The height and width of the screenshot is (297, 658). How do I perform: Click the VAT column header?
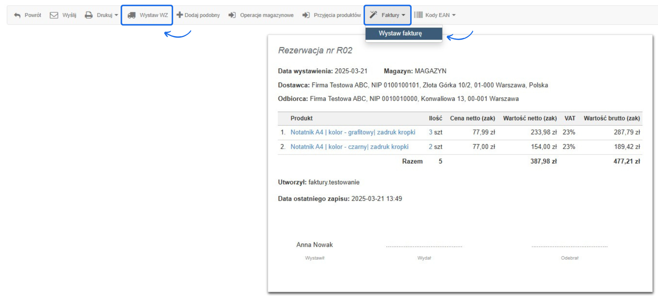point(570,118)
